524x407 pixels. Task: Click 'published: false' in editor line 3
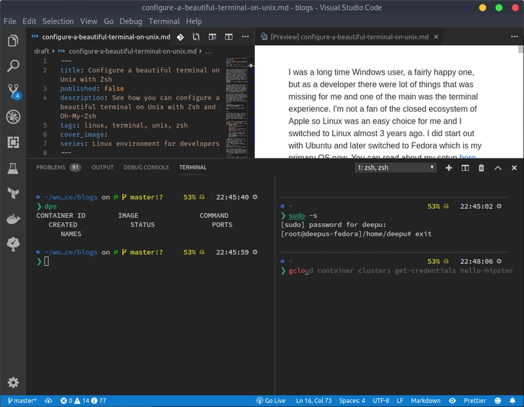pyautogui.click(x=92, y=88)
